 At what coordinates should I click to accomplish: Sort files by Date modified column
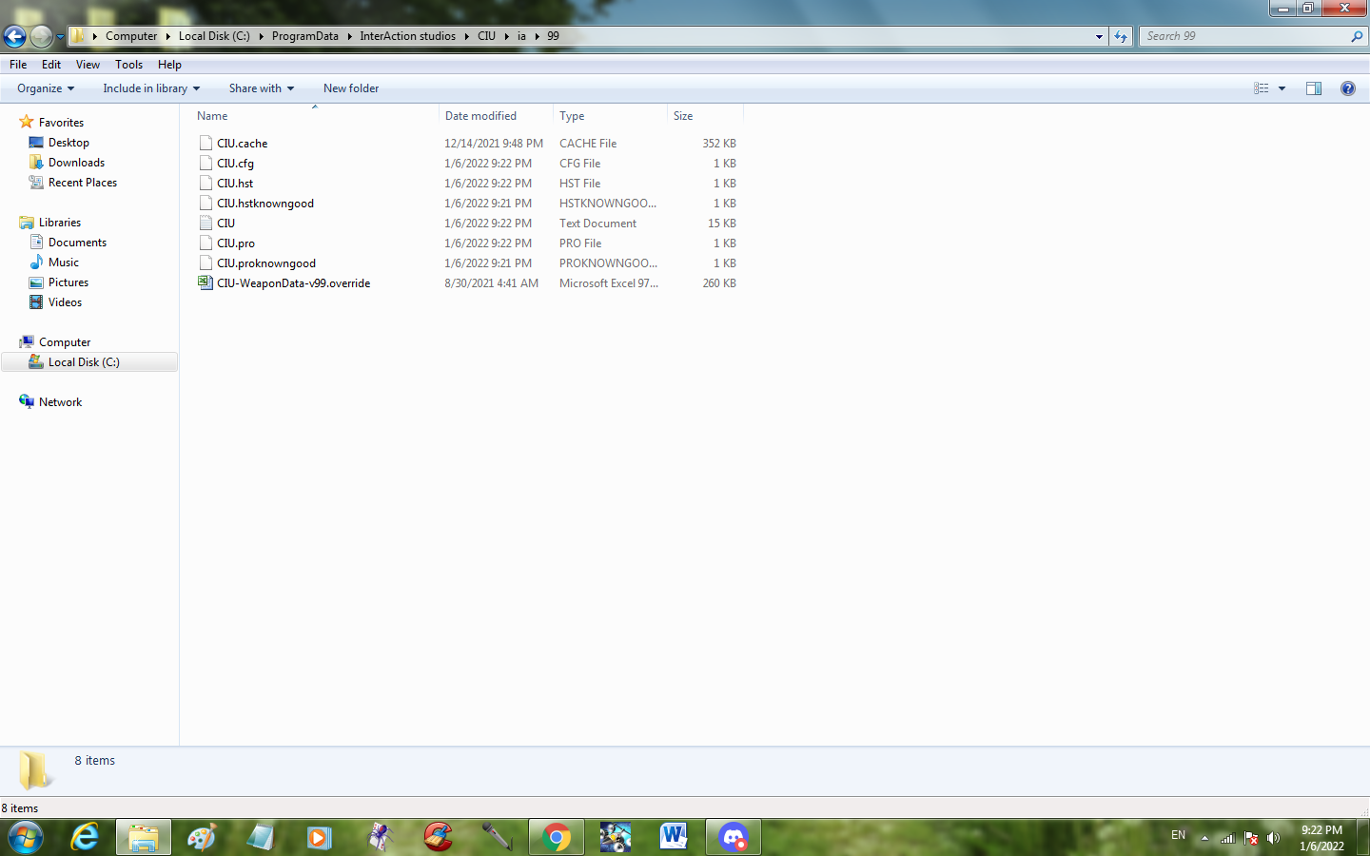[x=480, y=116]
